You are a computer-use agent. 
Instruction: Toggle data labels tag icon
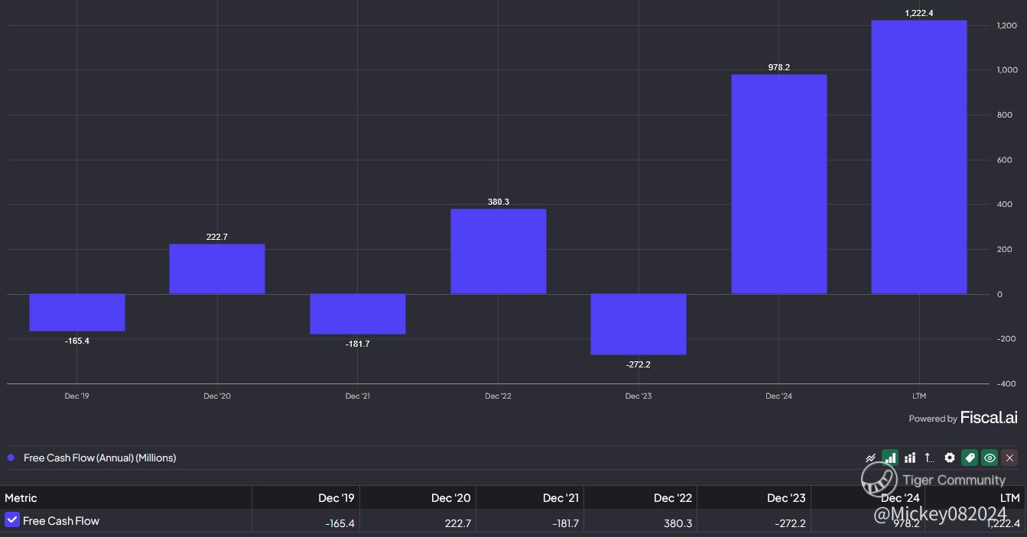[x=970, y=458]
